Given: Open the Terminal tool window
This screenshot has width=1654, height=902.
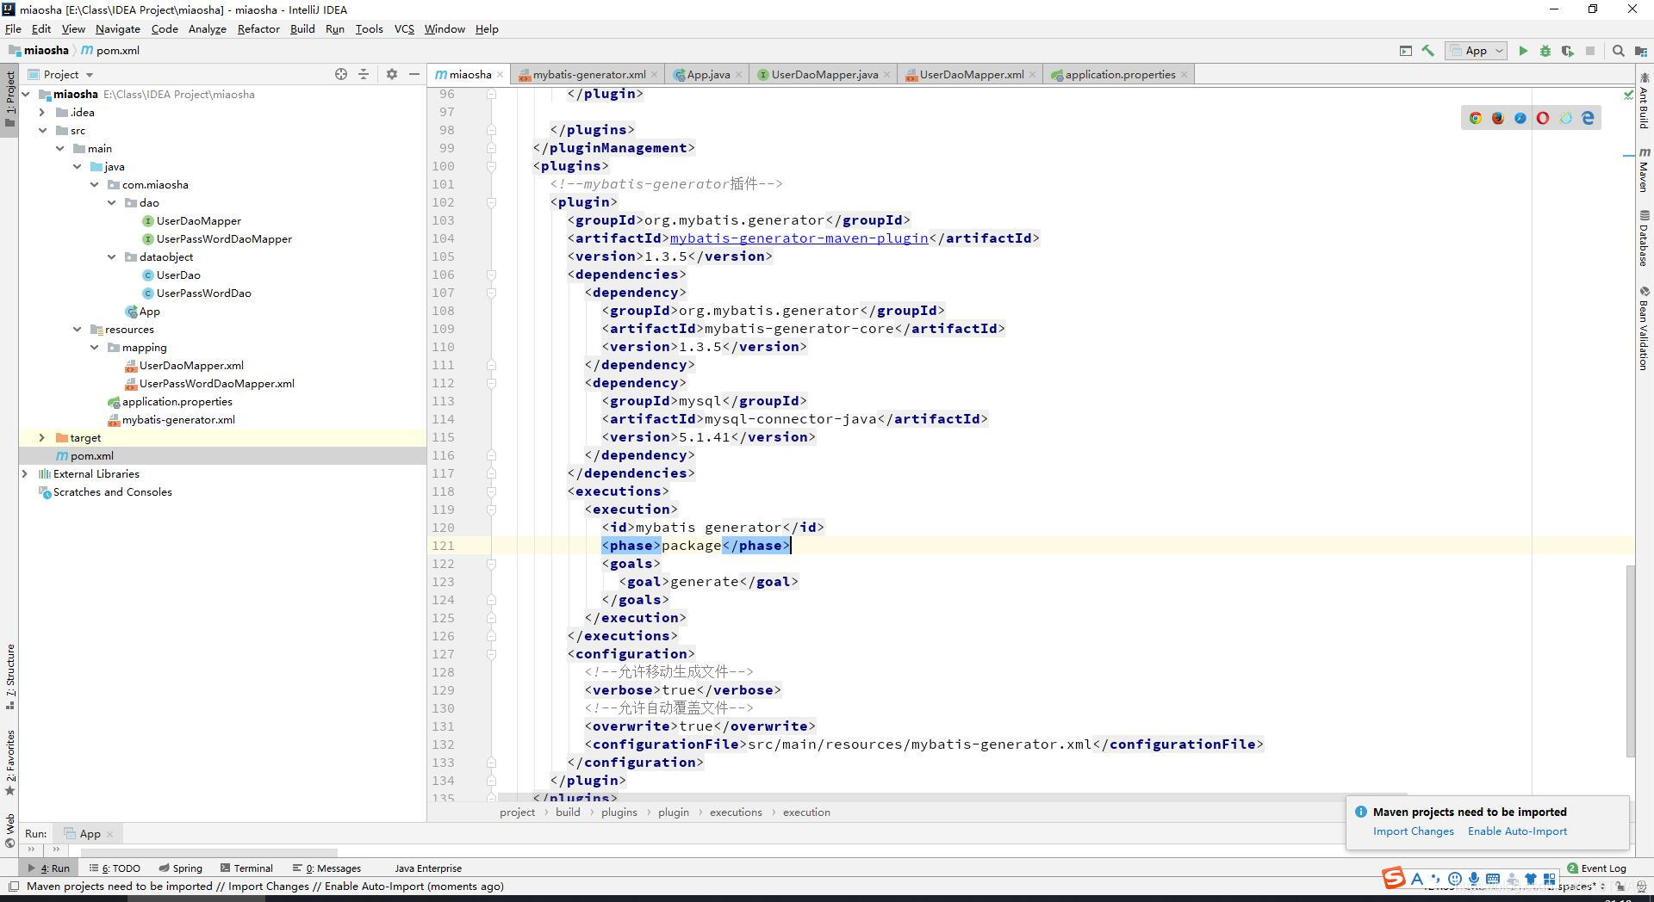Looking at the screenshot, I should tap(246, 868).
